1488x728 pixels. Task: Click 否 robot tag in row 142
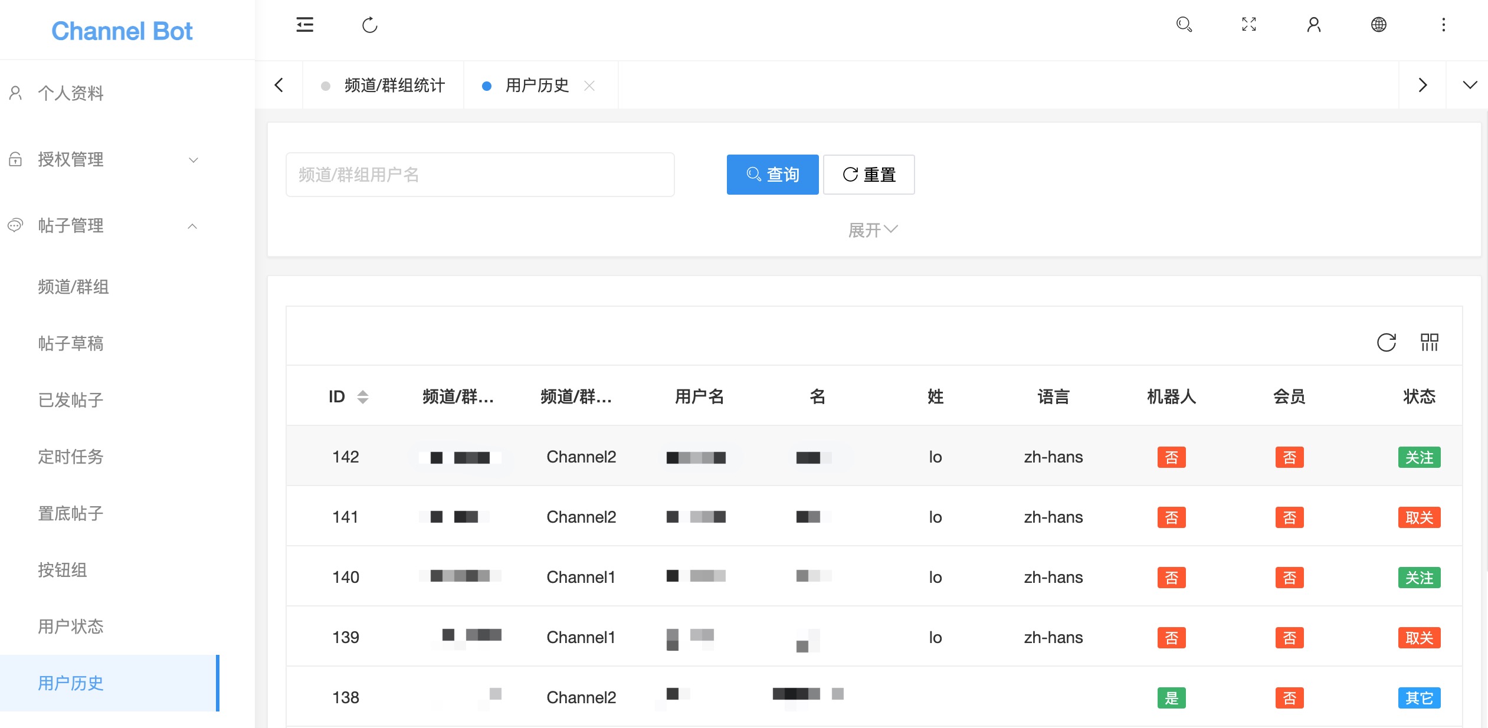click(x=1171, y=457)
